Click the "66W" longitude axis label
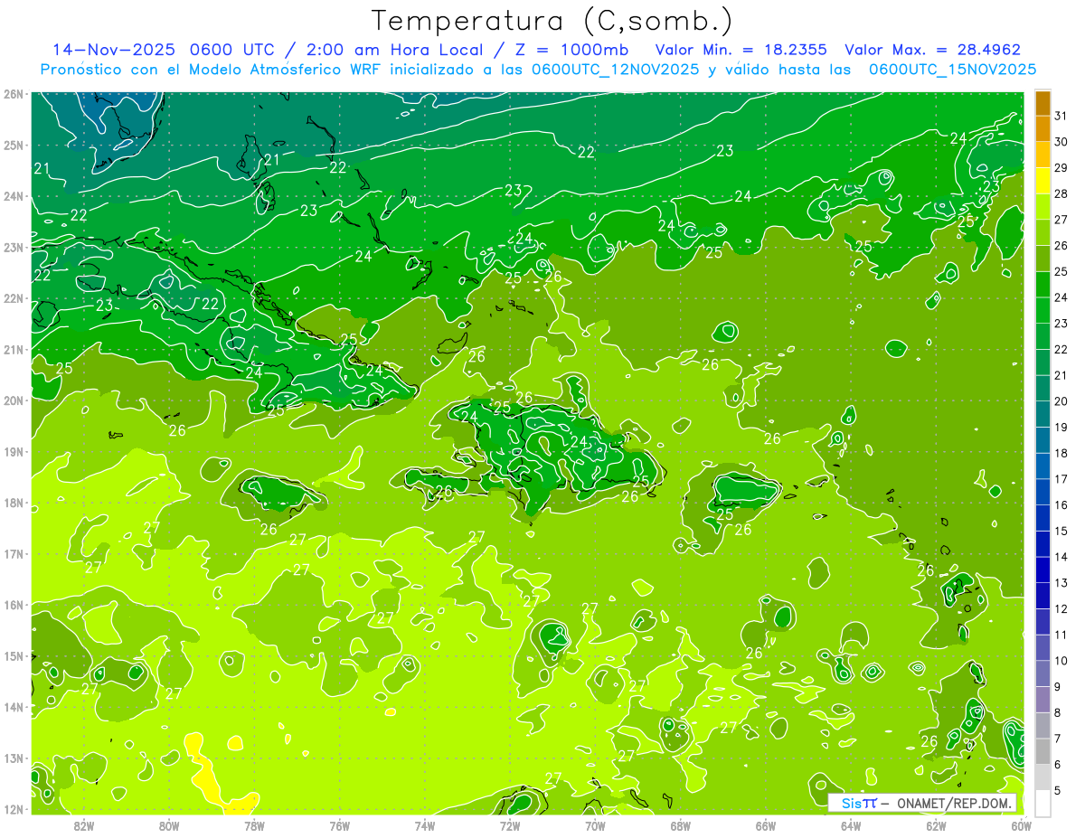 (766, 825)
